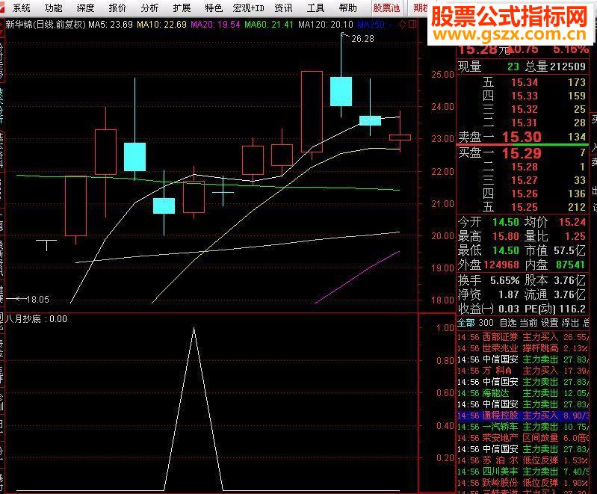Select the 苏泊尔 低位反弹 alert row

523,460
